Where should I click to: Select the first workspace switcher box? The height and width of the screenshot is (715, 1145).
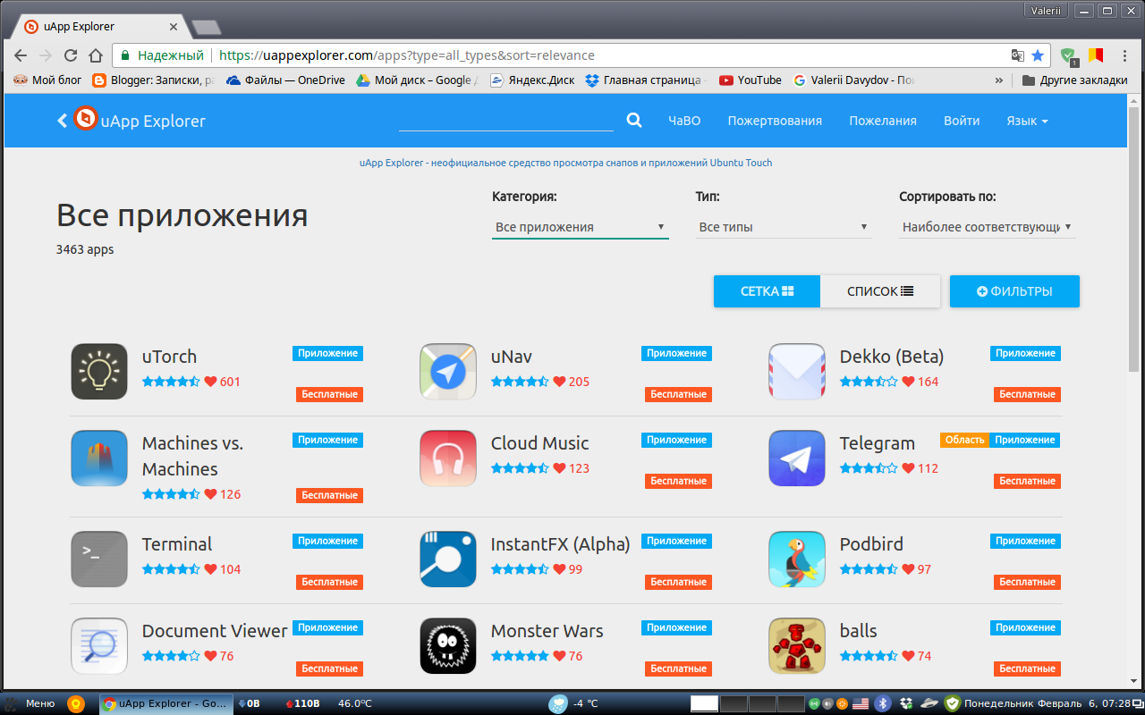705,703
